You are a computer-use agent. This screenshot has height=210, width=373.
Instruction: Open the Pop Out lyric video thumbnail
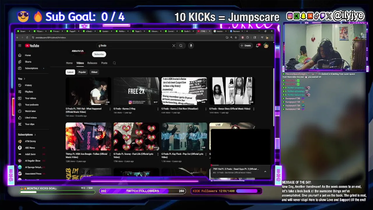click(x=184, y=136)
